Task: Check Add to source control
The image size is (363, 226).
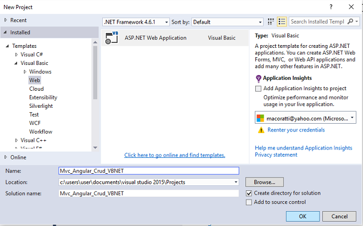Action: (x=249, y=202)
